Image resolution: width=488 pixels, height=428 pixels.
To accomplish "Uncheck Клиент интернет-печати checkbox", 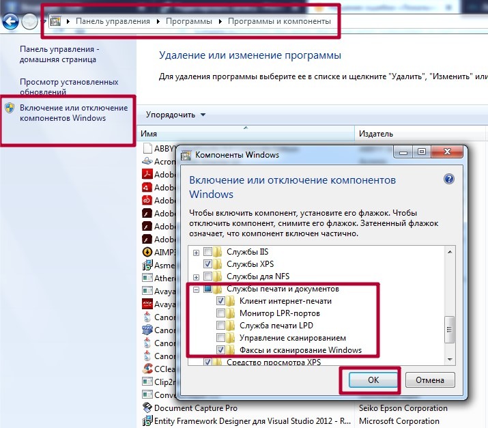I will point(220,301).
